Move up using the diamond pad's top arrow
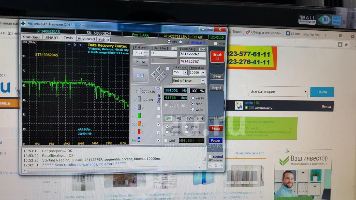This screenshot has width=356, height=200. point(159,69)
